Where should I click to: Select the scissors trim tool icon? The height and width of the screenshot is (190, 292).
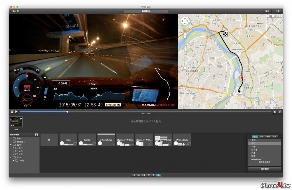(x=139, y=175)
